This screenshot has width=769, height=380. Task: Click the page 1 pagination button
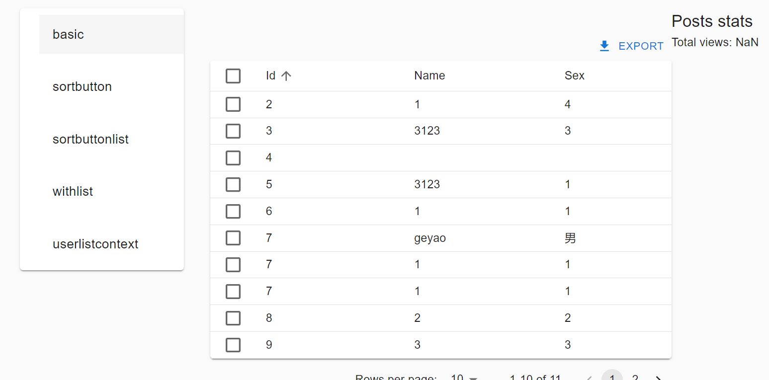coord(612,377)
